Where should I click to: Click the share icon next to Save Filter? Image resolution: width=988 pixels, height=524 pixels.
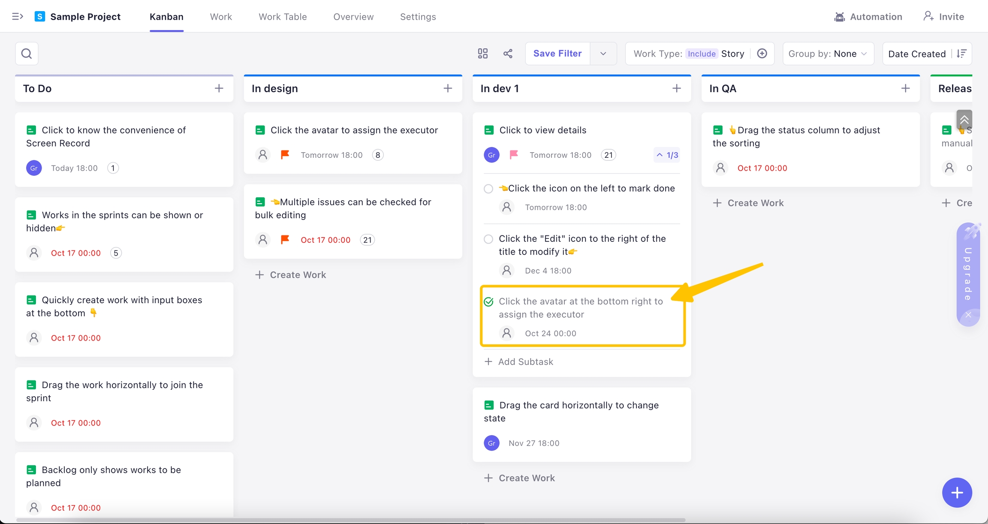tap(508, 54)
